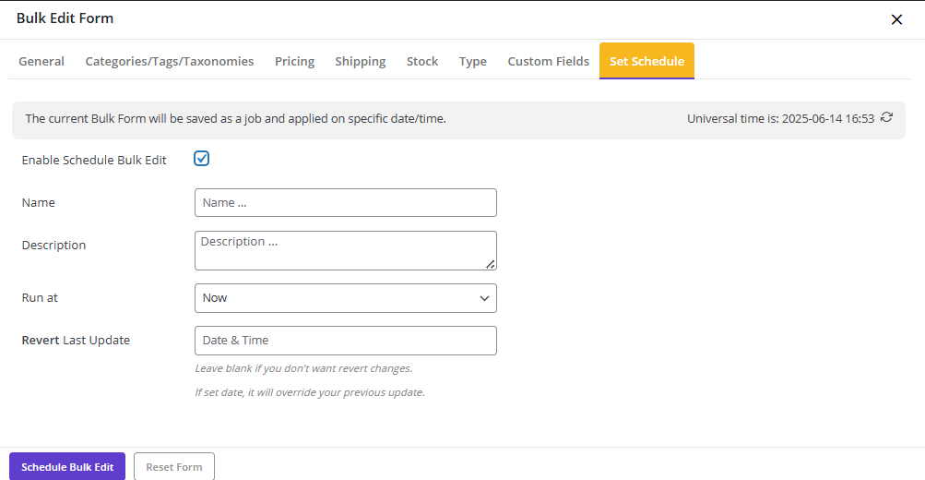This screenshot has width=925, height=480.
Task: Focus the Name input field
Action: click(x=346, y=202)
